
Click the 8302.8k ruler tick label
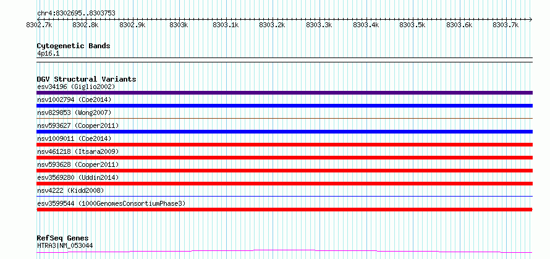click(x=85, y=25)
